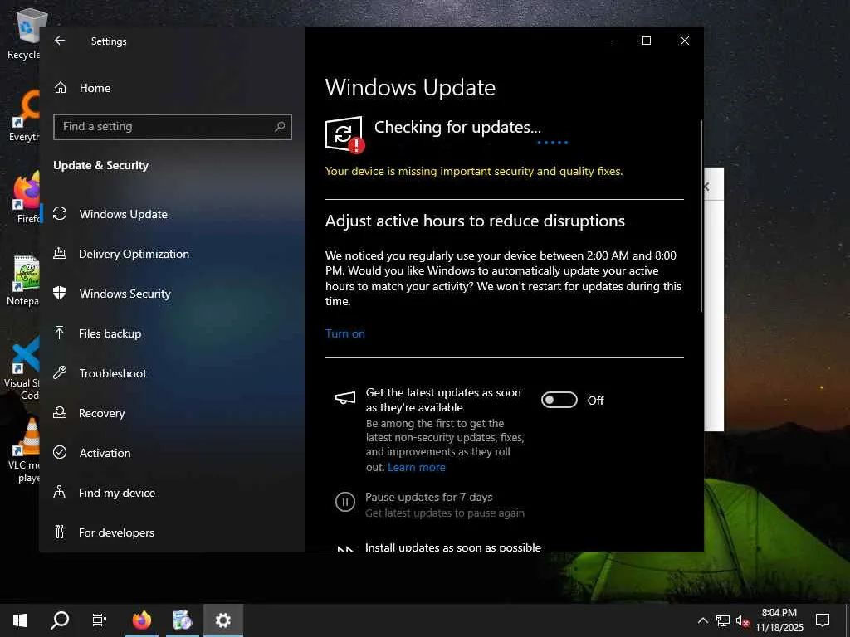Click the magnifier icon in the search box
Screen dimensions: 850x637
coord(280,127)
